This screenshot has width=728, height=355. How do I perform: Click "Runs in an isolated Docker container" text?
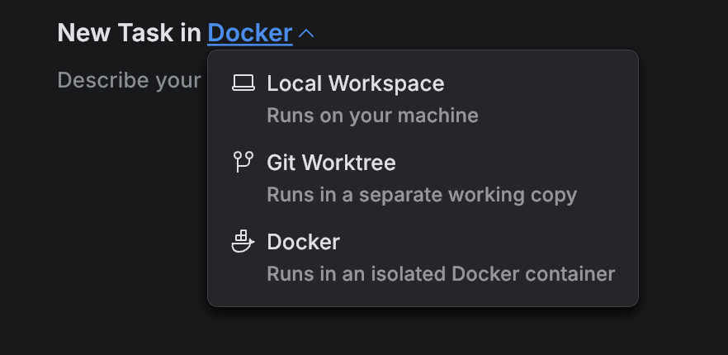click(x=441, y=273)
